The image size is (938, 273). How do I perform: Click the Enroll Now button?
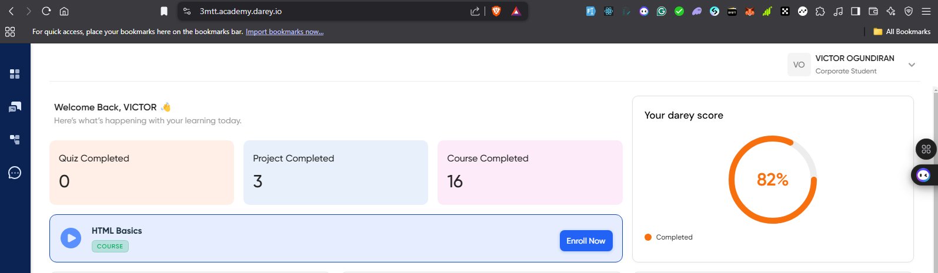click(586, 241)
